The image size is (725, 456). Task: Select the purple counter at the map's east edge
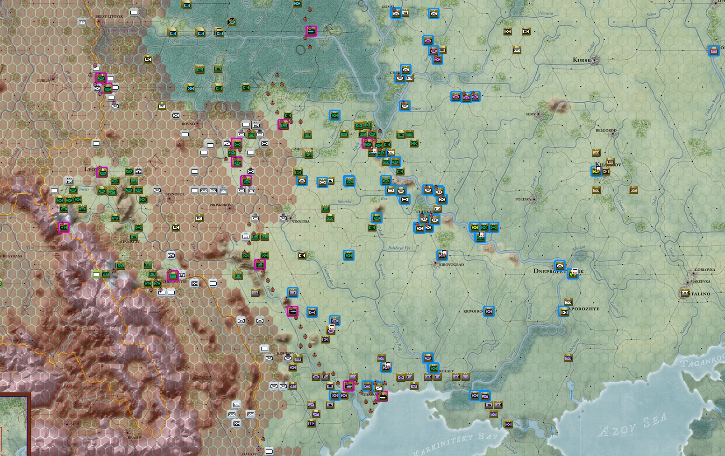(x=713, y=50)
